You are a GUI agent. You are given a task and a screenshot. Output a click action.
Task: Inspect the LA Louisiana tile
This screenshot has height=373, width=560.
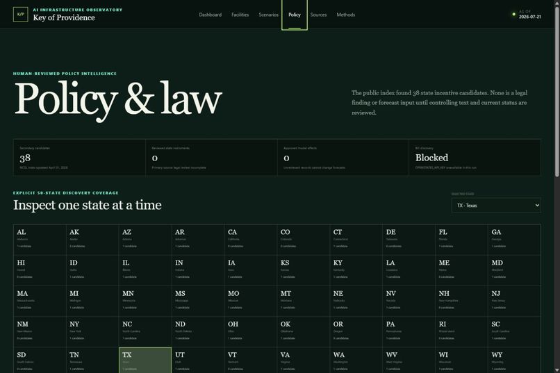click(x=409, y=270)
